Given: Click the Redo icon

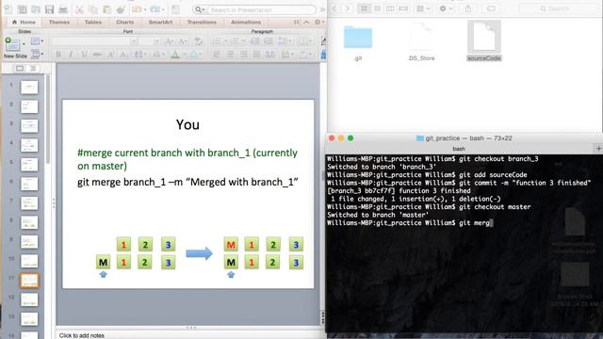Looking at the screenshot, I should coord(155,9).
